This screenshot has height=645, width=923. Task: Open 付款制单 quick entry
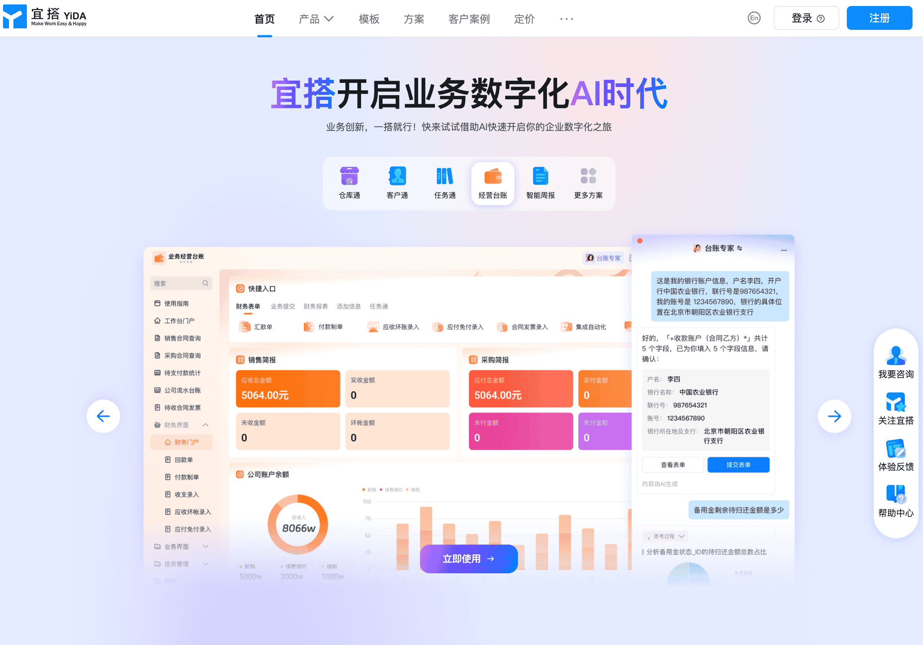point(323,327)
